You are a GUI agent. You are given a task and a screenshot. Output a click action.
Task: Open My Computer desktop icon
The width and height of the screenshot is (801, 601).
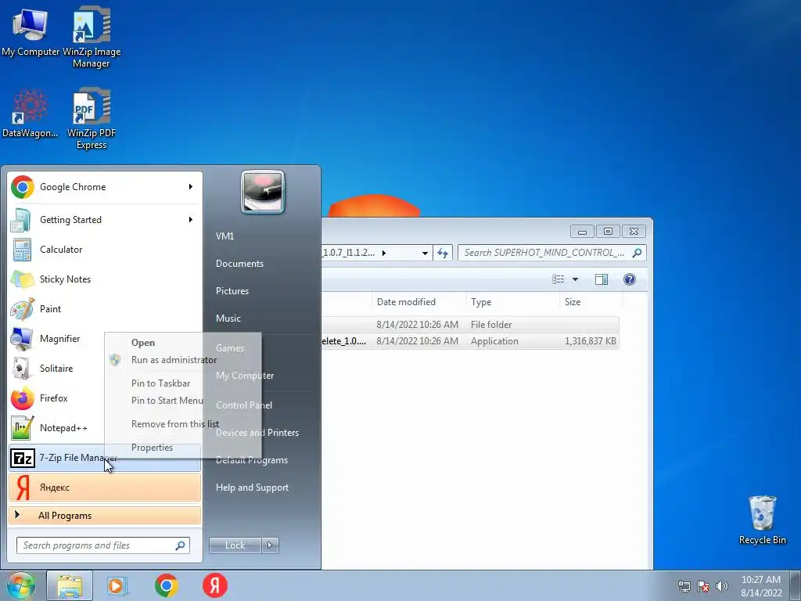point(31,33)
